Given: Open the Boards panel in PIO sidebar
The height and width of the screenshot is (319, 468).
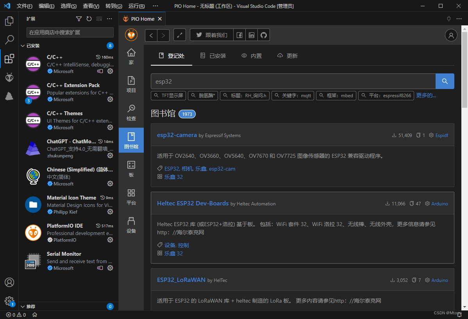Looking at the screenshot, I should pyautogui.click(x=131, y=169).
